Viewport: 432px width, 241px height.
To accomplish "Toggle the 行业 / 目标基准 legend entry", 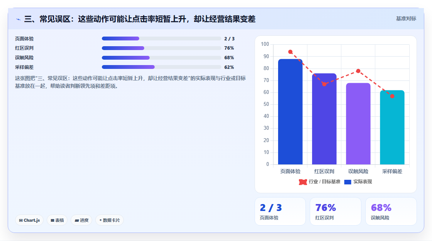I will (x=320, y=182).
